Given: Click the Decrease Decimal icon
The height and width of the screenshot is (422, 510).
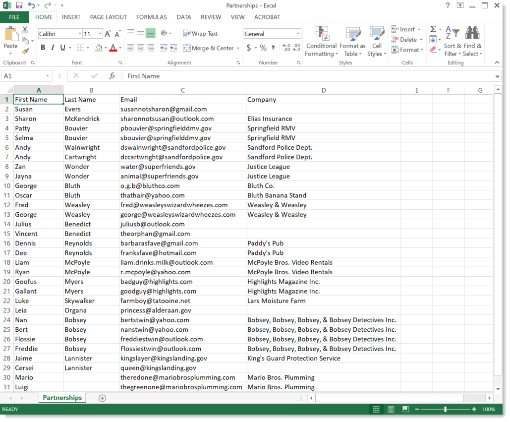Looking at the screenshot, I should 296,48.
